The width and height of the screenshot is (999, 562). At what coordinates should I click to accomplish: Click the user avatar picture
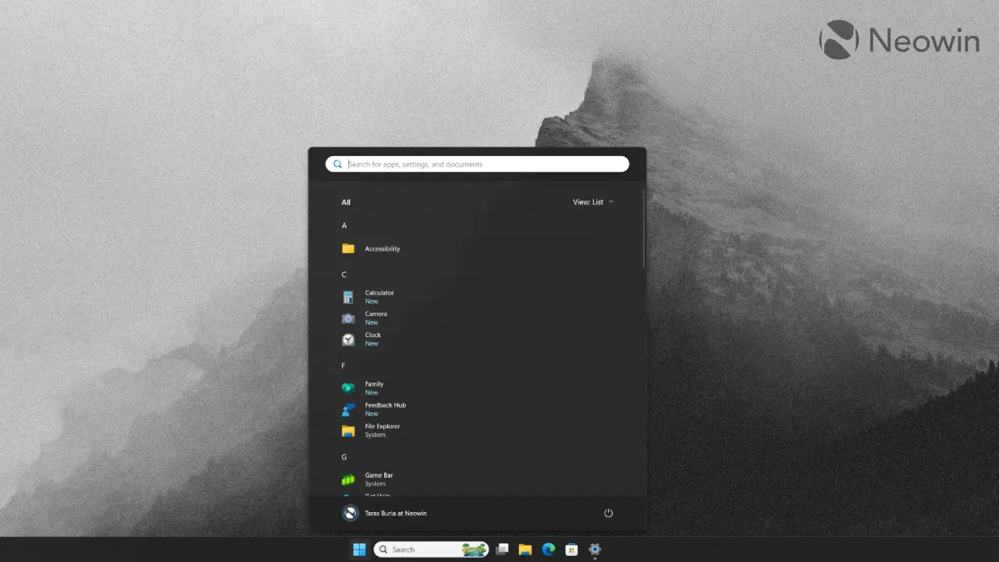tap(350, 513)
